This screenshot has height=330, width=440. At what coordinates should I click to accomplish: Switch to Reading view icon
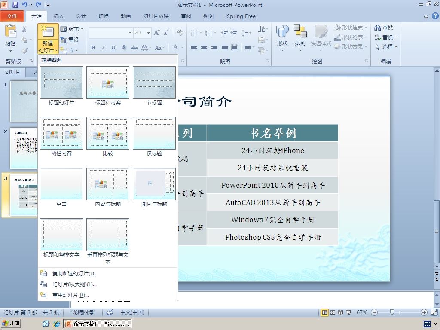click(x=341, y=312)
